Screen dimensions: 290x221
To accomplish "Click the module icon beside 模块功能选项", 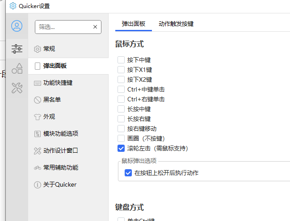I will (38, 134).
